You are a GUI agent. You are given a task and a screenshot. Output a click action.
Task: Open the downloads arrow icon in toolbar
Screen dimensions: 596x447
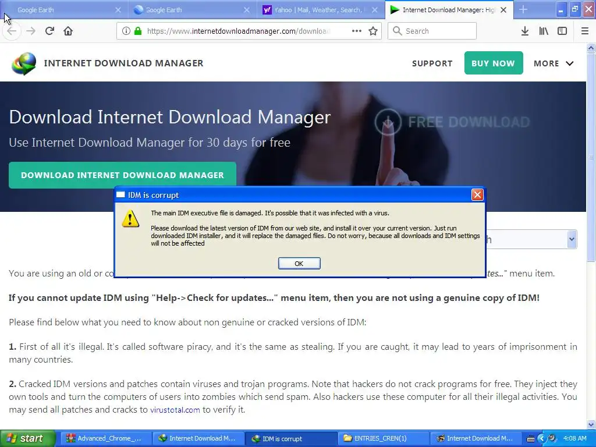pos(525,31)
